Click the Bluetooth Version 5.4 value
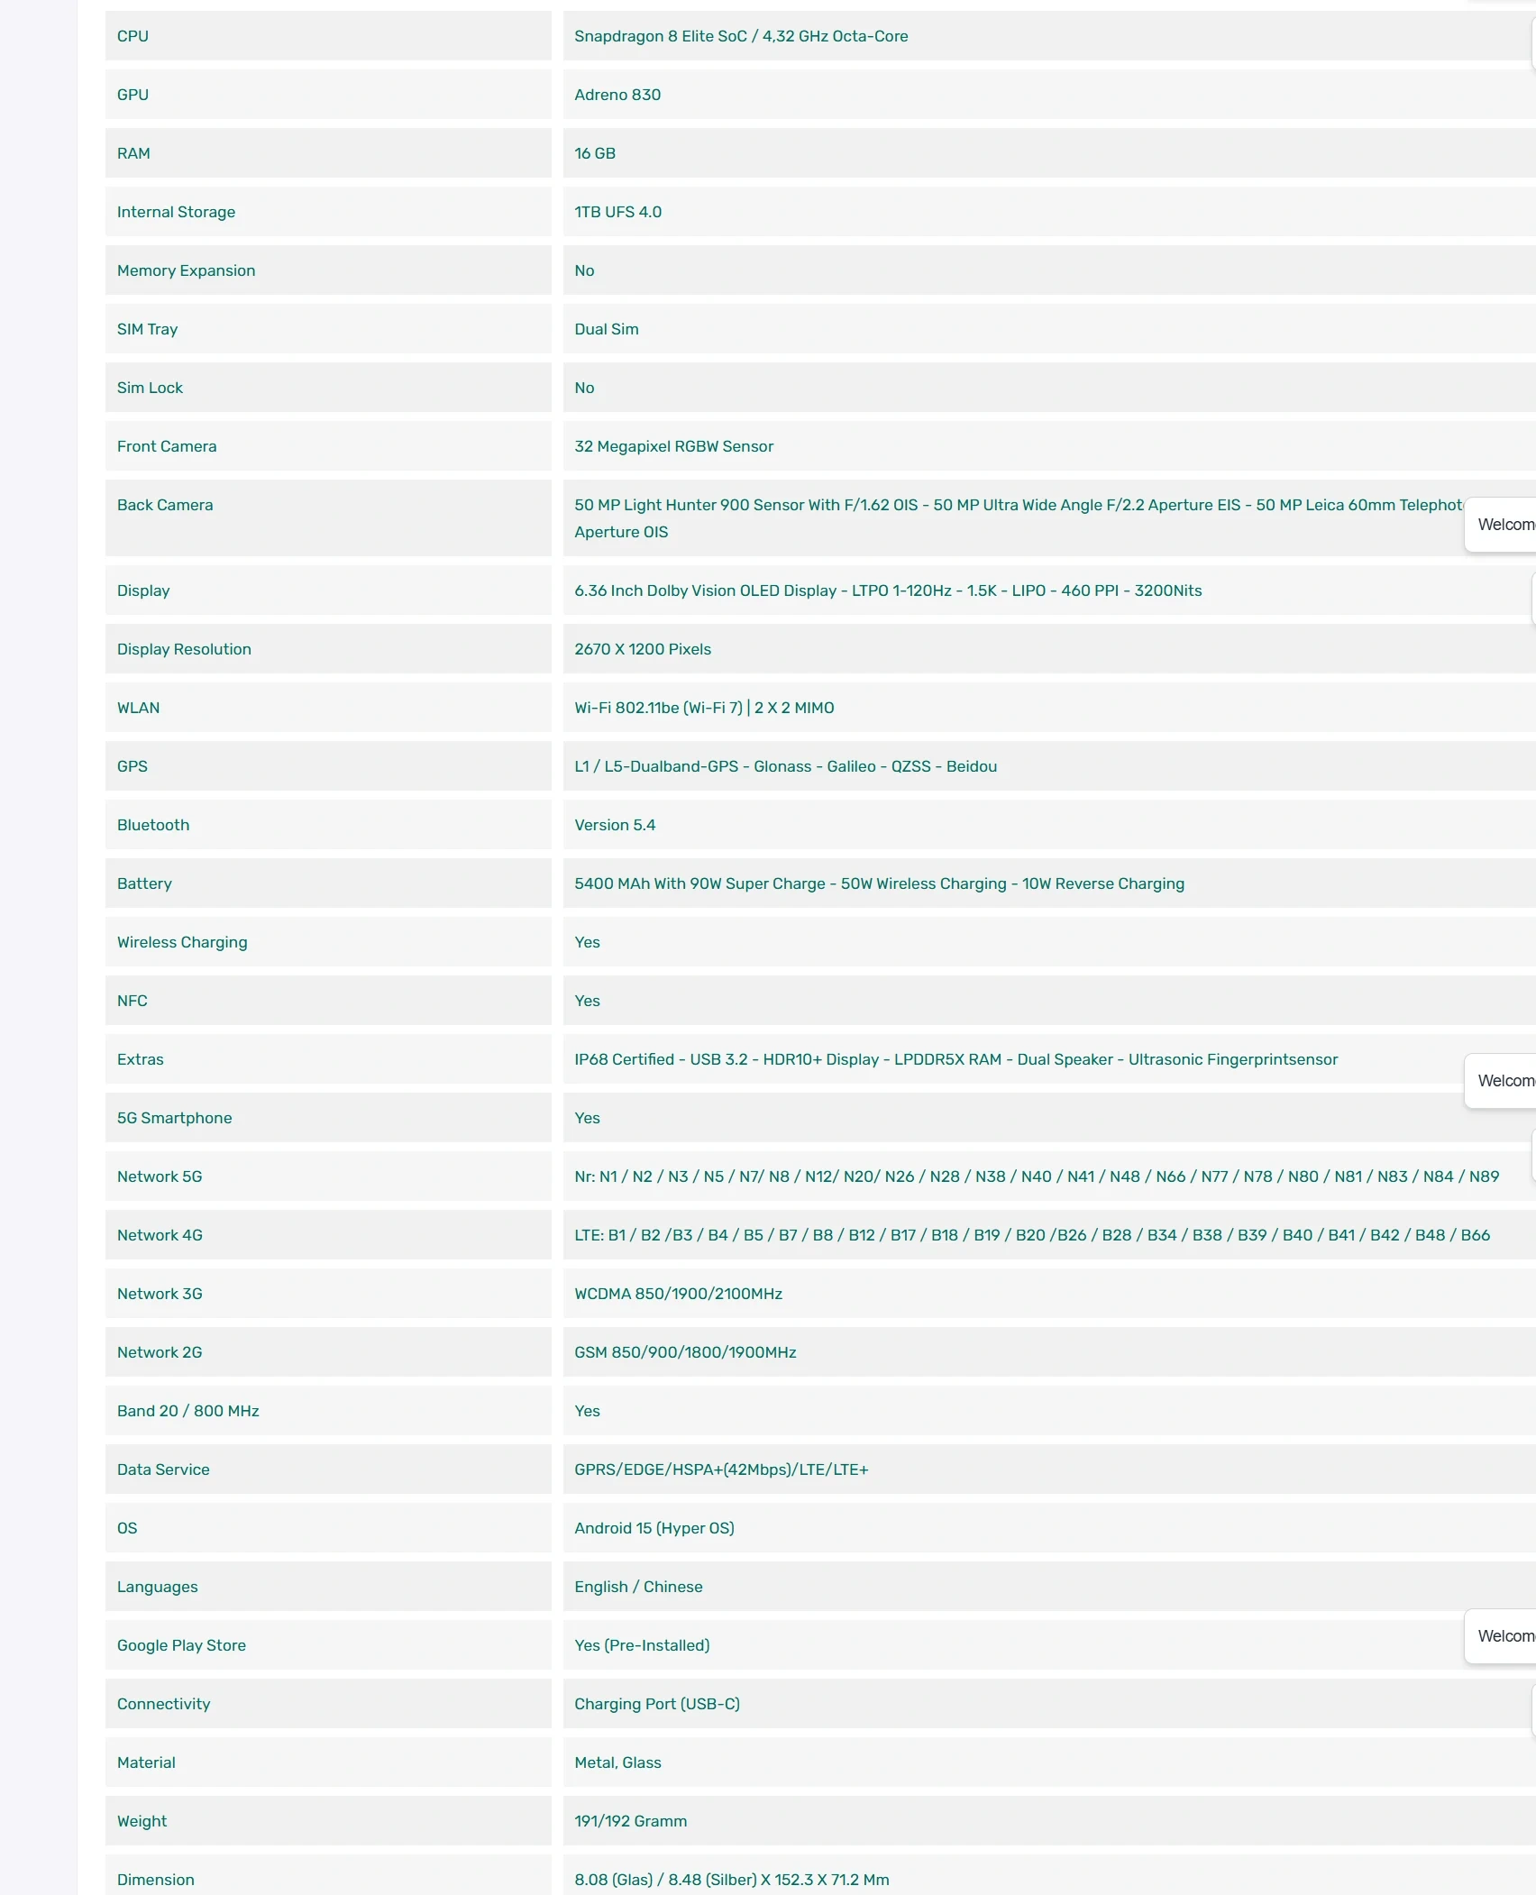This screenshot has height=1895, width=1536. (x=615, y=825)
